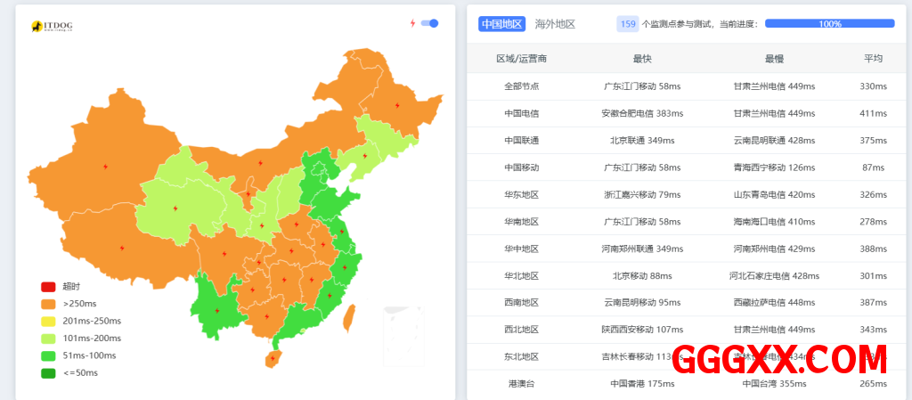Click the ITDOG logo
This screenshot has width=912, height=400.
coord(52,27)
